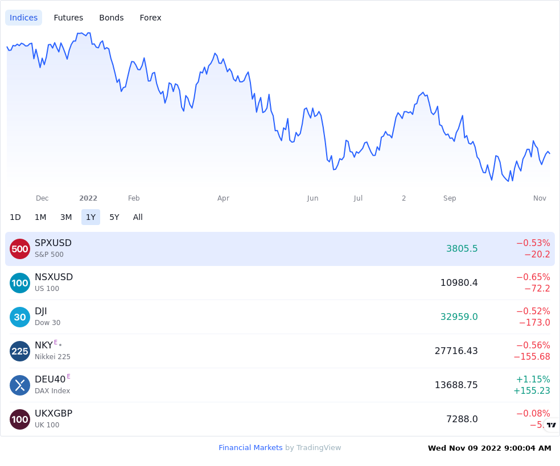This screenshot has width=560, height=466.
Task: Click the 'Nikkei 225' description label
Action: tap(52, 356)
